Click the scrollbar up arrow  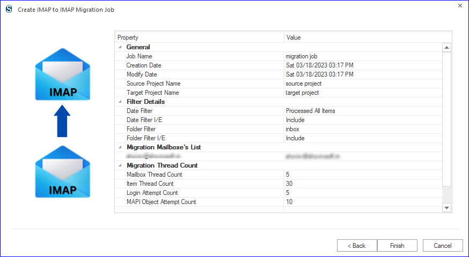(446, 48)
